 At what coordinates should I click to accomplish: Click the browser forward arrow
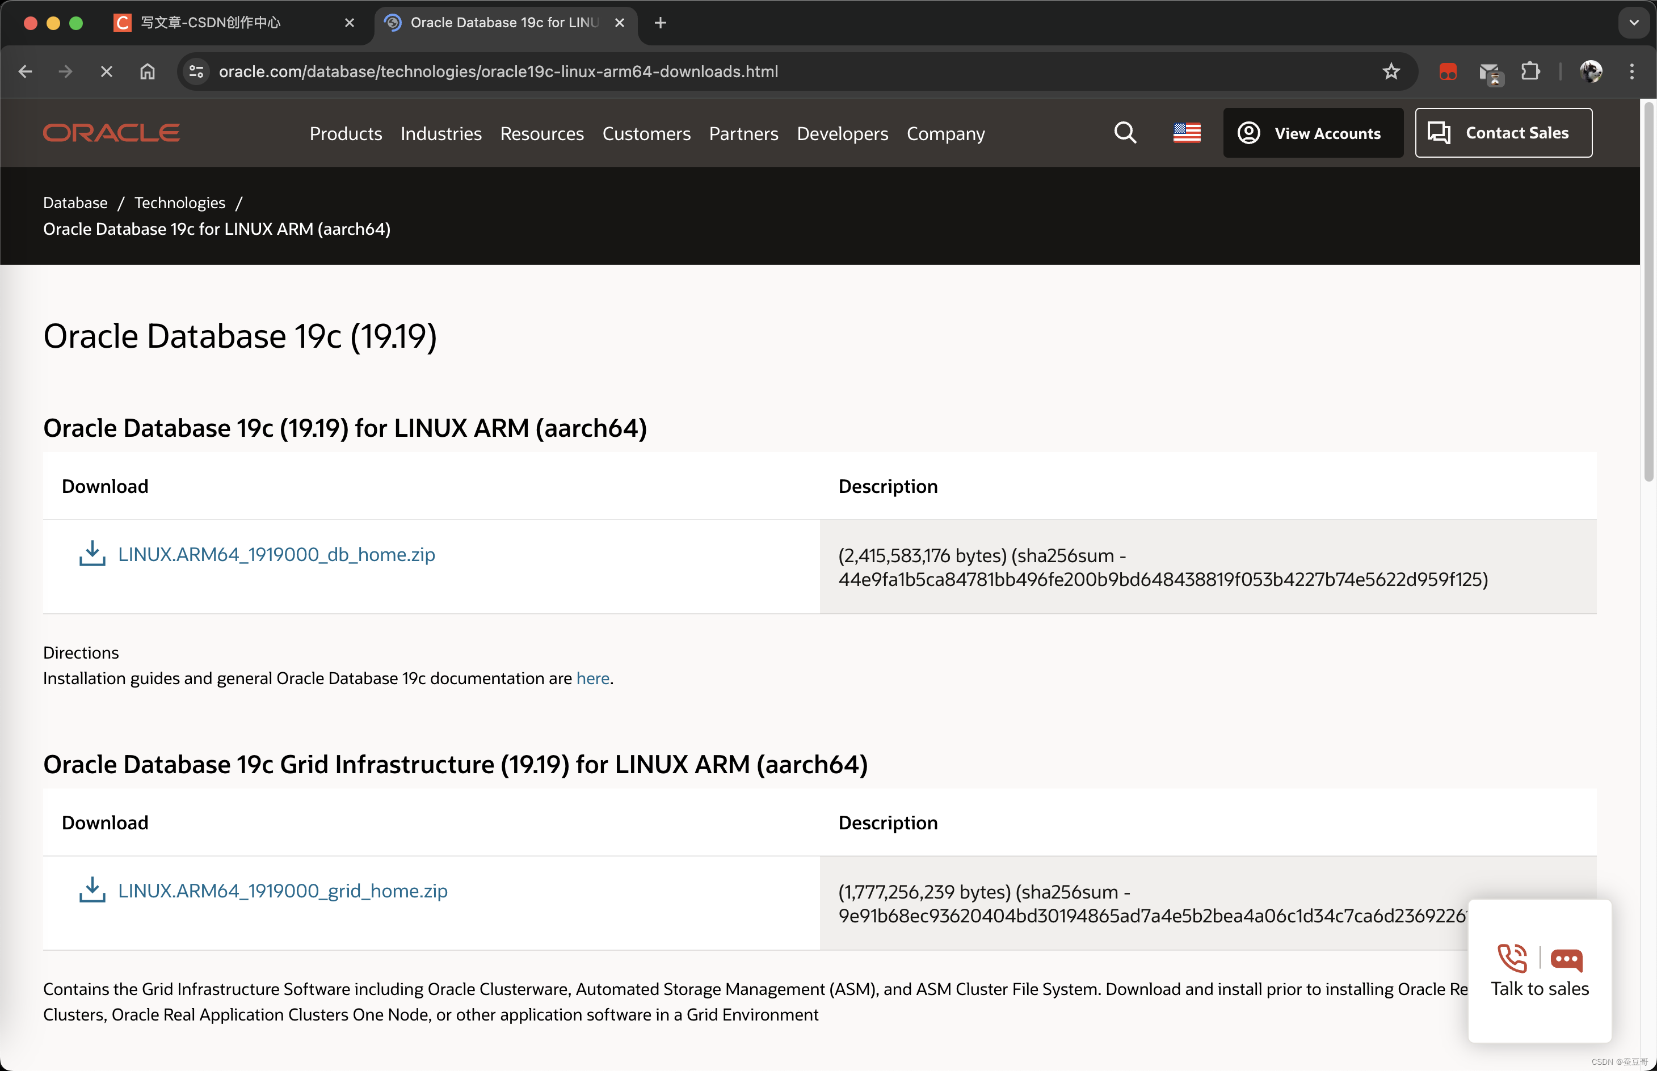click(65, 71)
